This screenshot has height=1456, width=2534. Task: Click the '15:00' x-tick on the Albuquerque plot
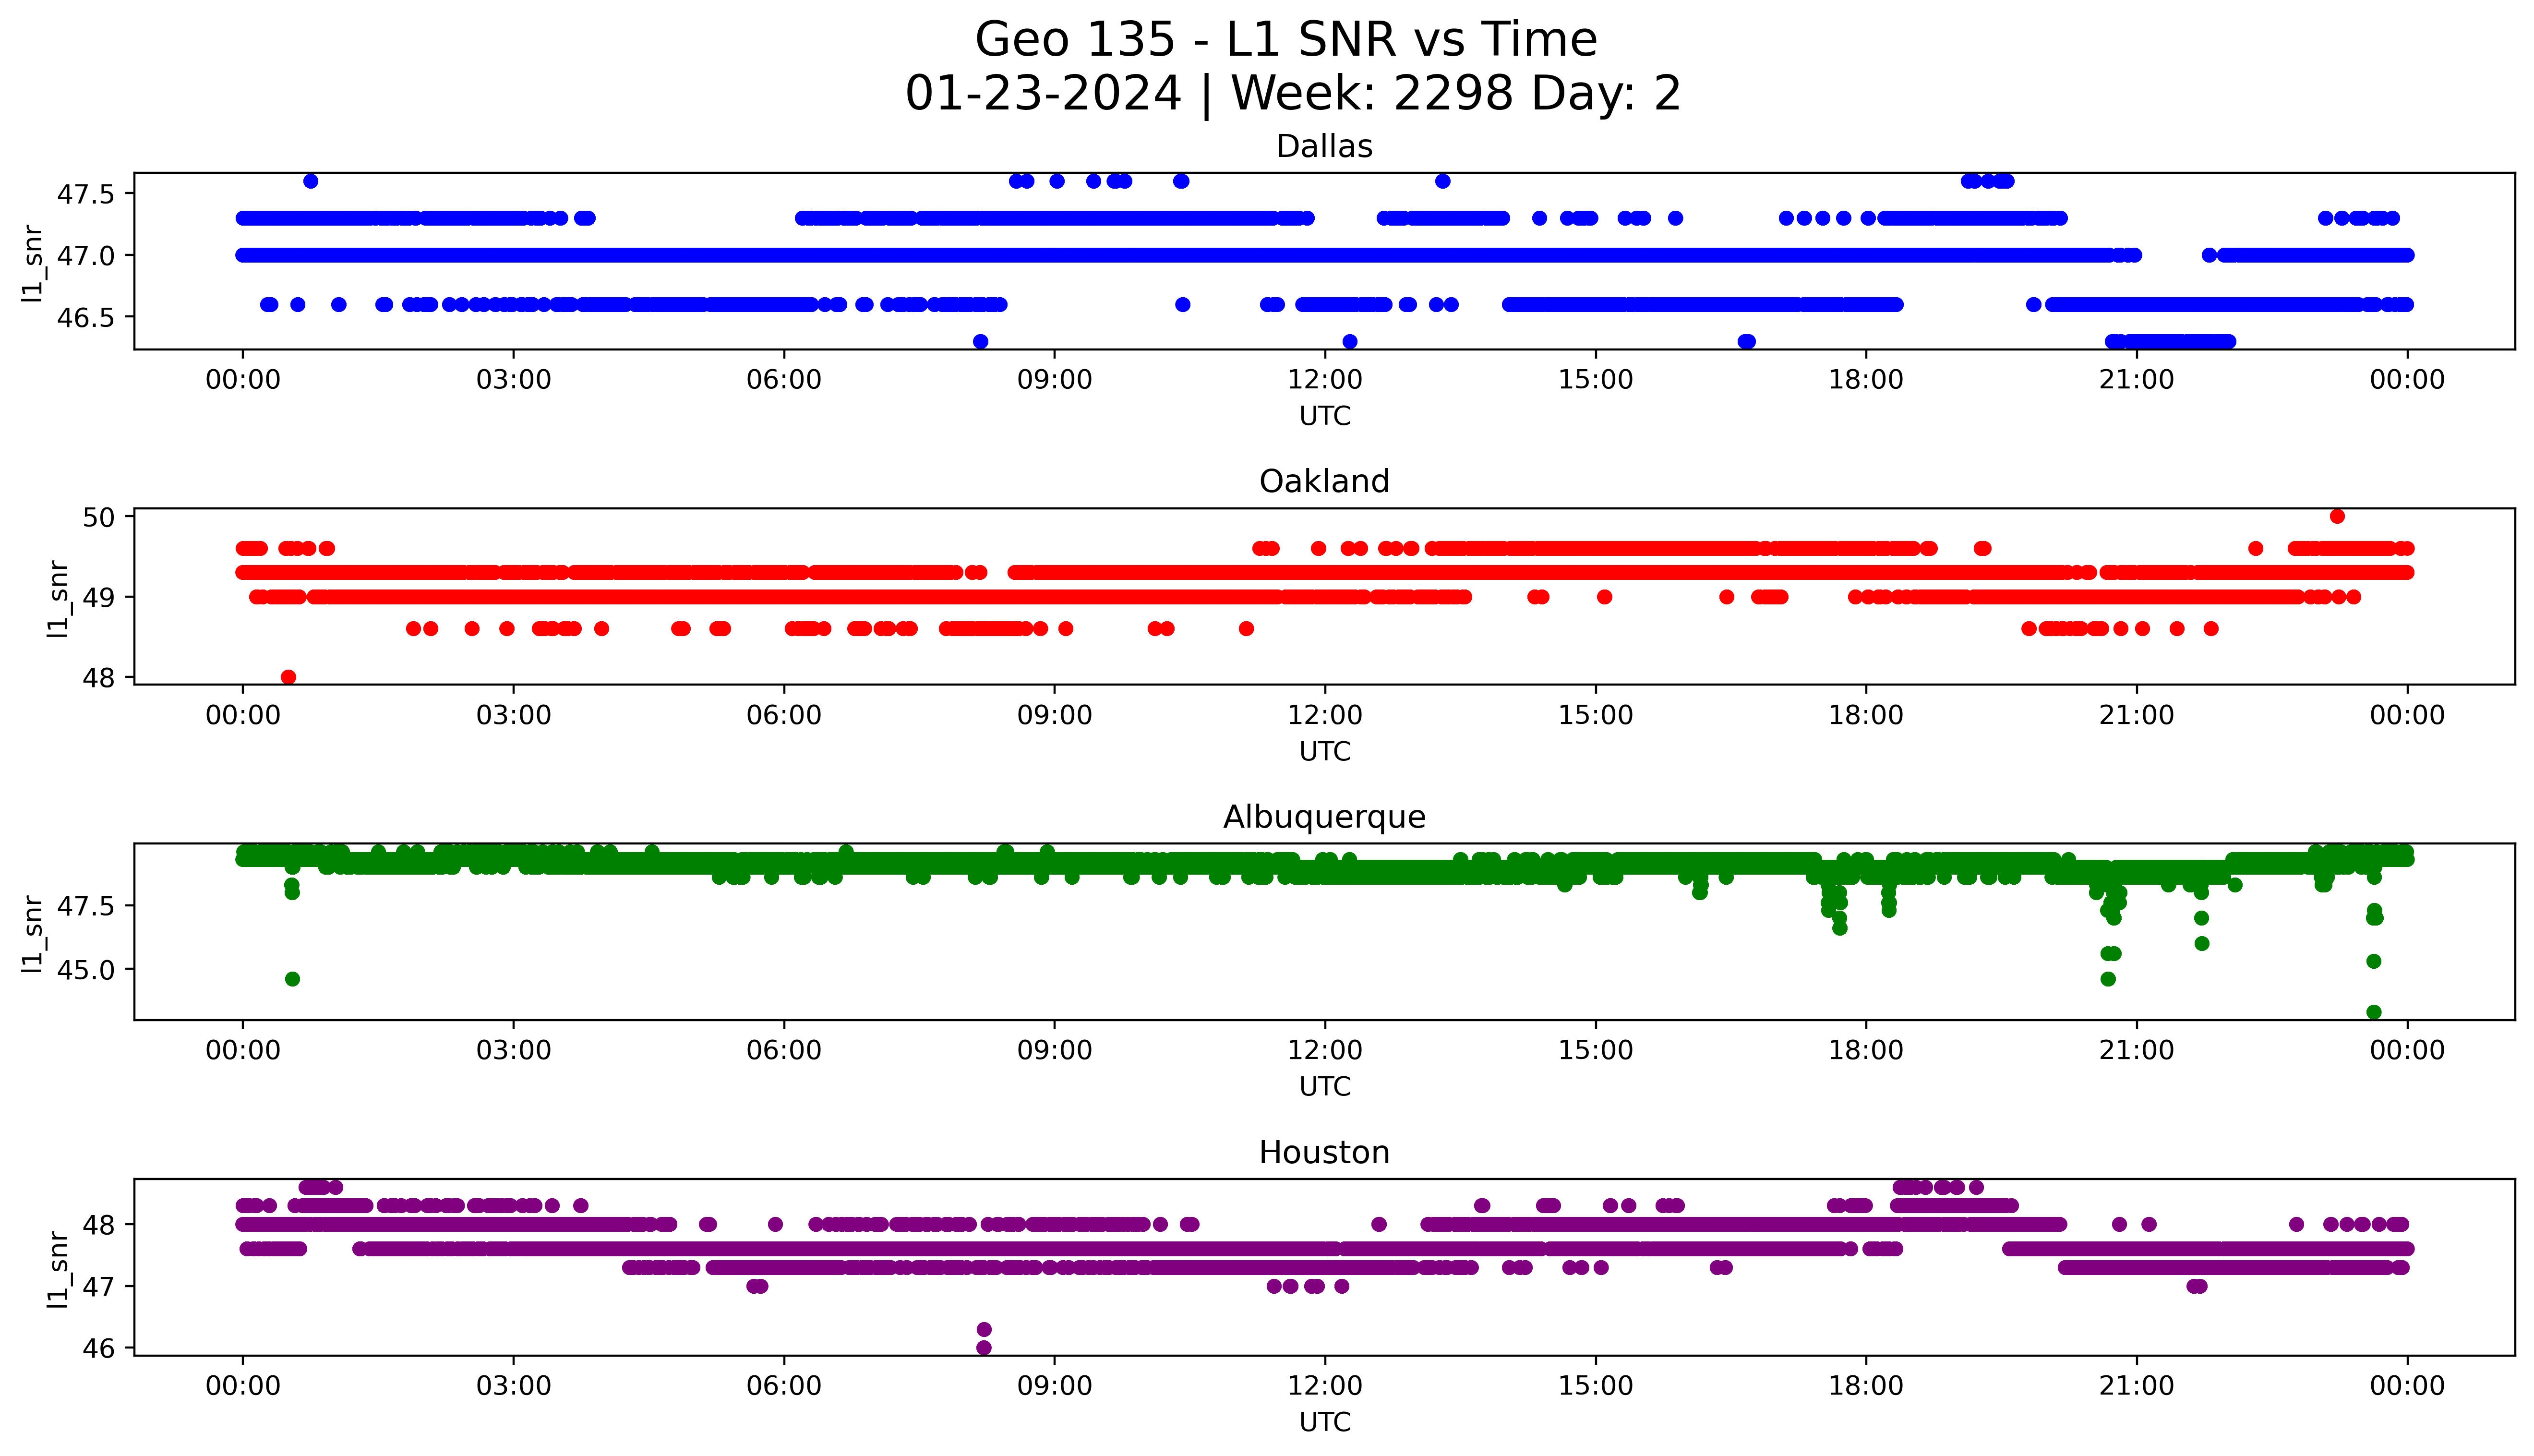(1596, 1050)
